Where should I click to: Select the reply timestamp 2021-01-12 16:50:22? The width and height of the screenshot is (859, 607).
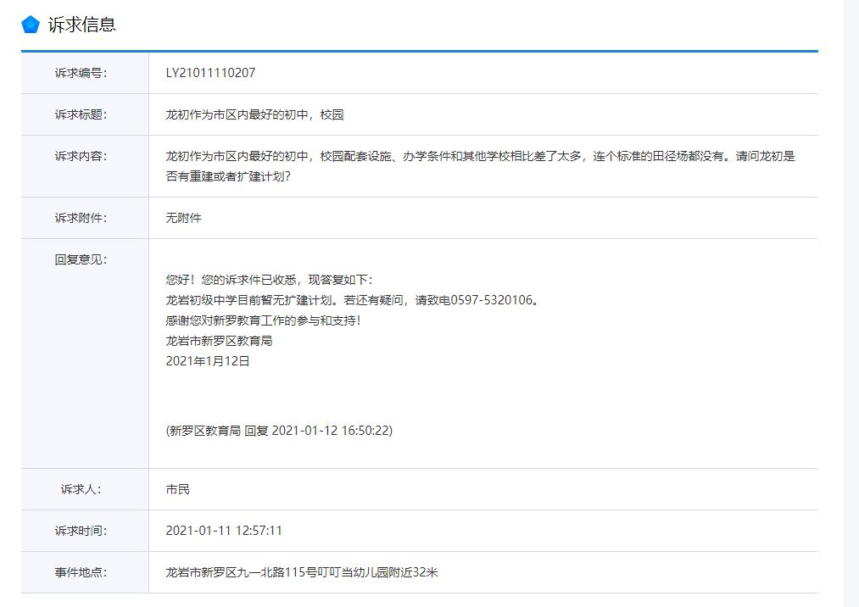331,431
